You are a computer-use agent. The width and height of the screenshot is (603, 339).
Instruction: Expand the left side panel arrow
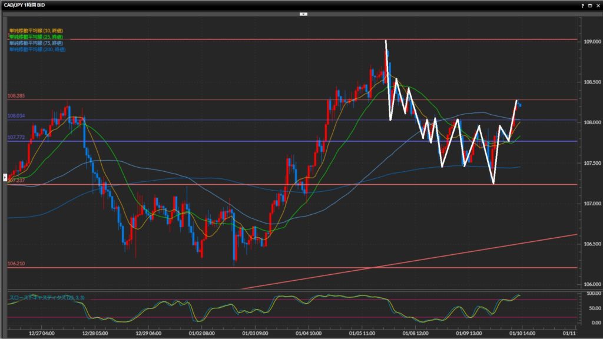tap(5, 176)
